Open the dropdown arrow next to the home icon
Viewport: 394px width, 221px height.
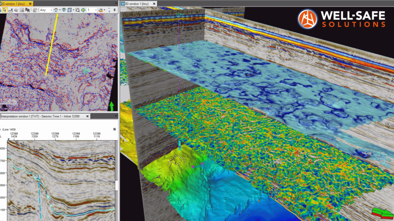click(x=60, y=11)
